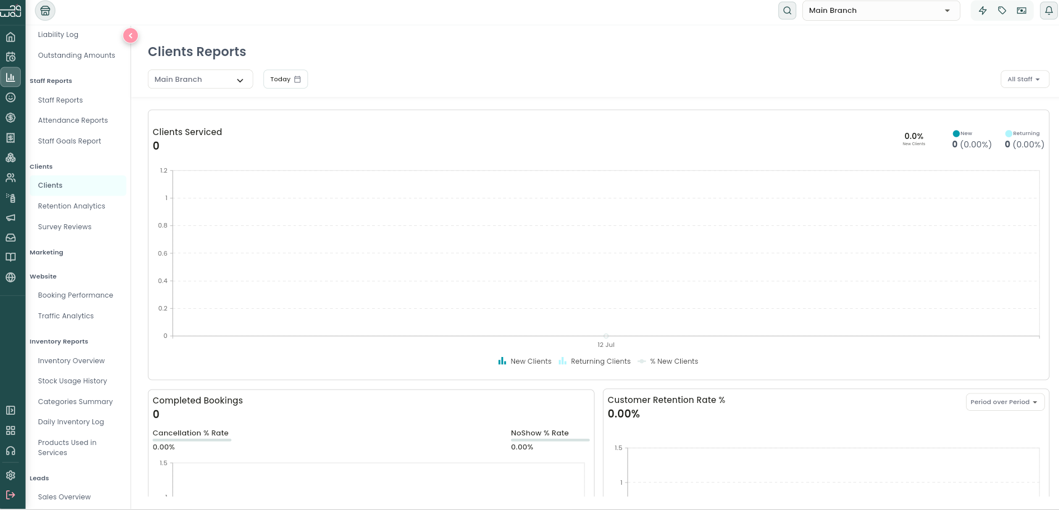
Task: Open Inventory Overview
Action: click(x=72, y=361)
